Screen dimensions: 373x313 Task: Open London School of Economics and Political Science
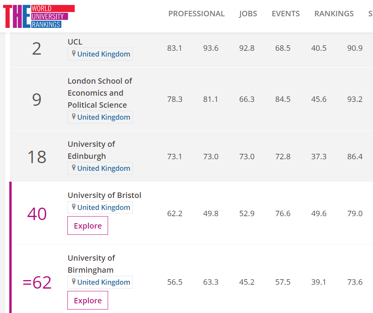100,93
